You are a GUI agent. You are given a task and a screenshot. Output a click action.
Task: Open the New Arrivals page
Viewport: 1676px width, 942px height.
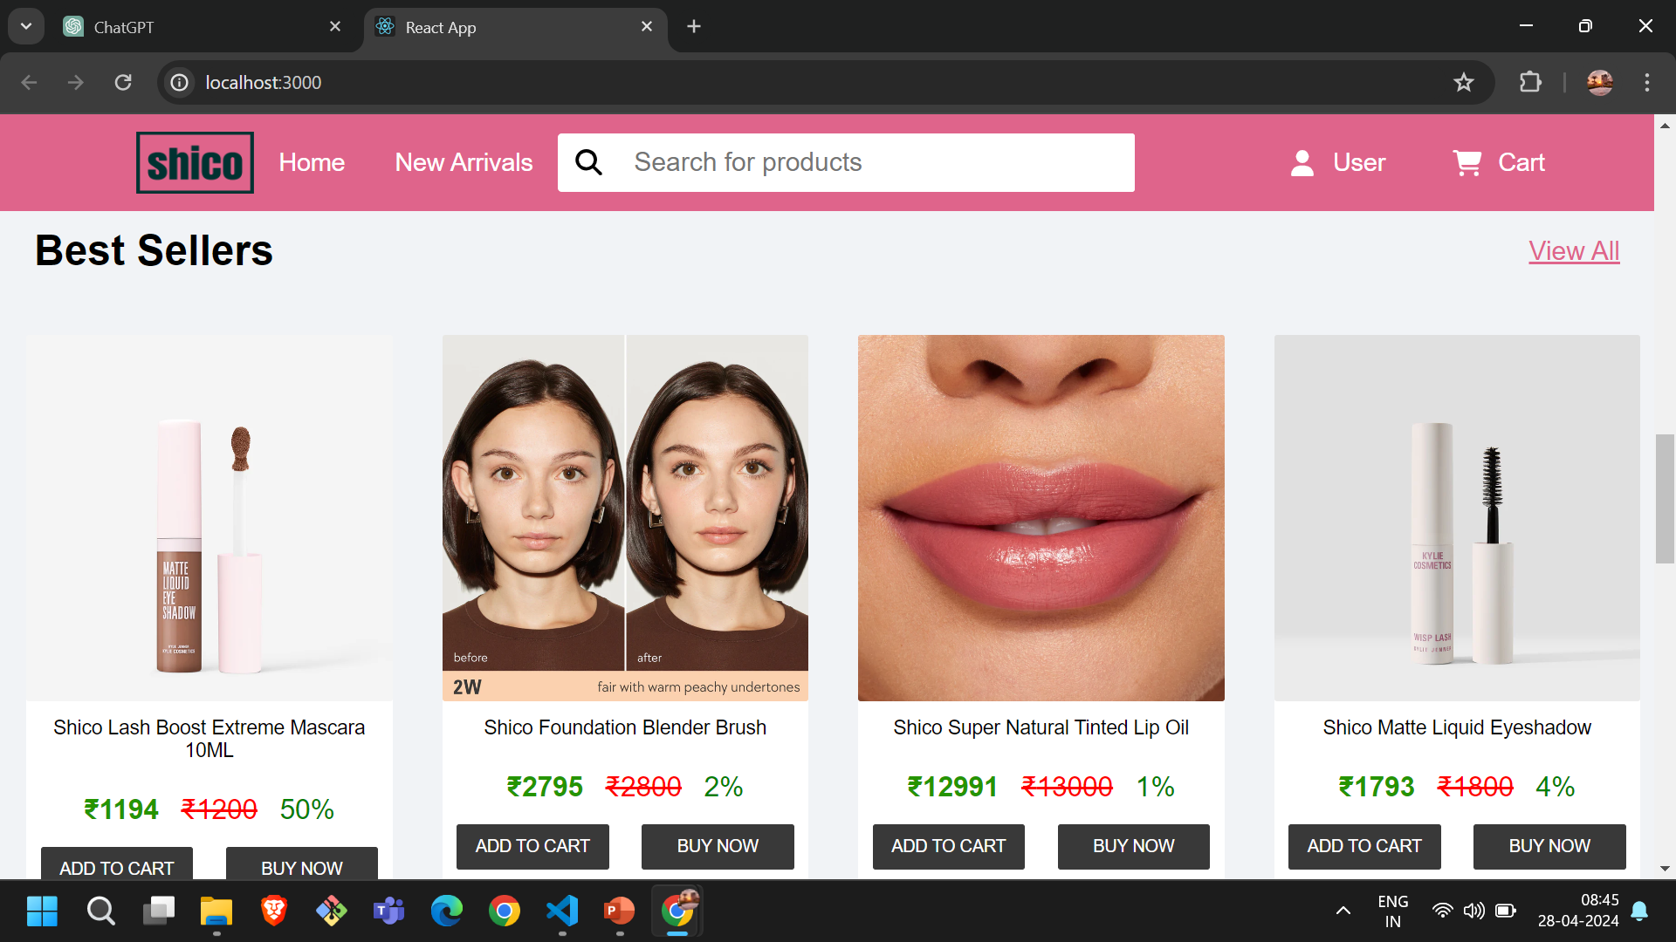click(464, 162)
